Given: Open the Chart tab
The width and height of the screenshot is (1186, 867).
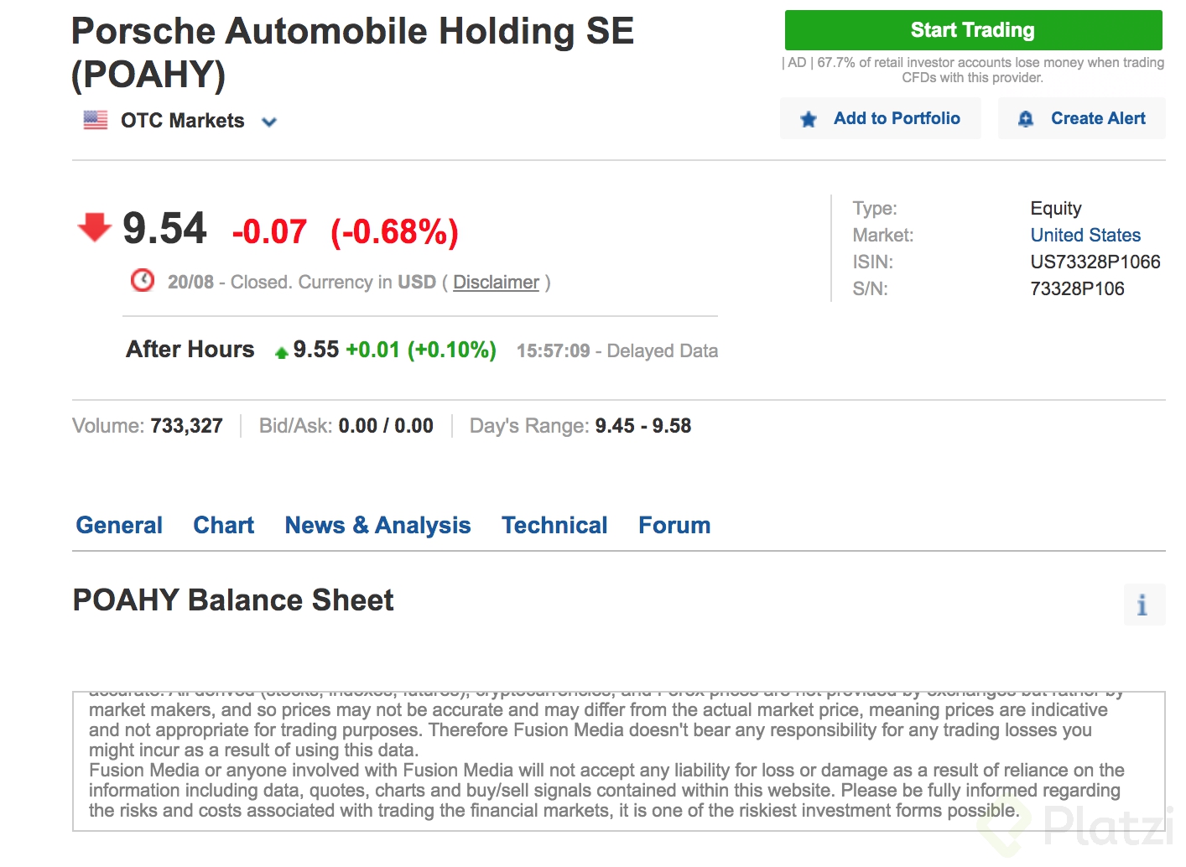Looking at the screenshot, I should (x=223, y=525).
